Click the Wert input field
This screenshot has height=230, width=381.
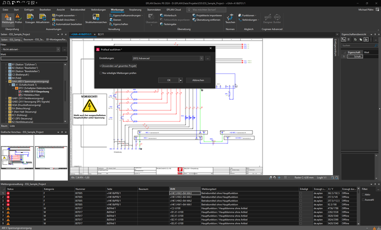pos(34,59)
